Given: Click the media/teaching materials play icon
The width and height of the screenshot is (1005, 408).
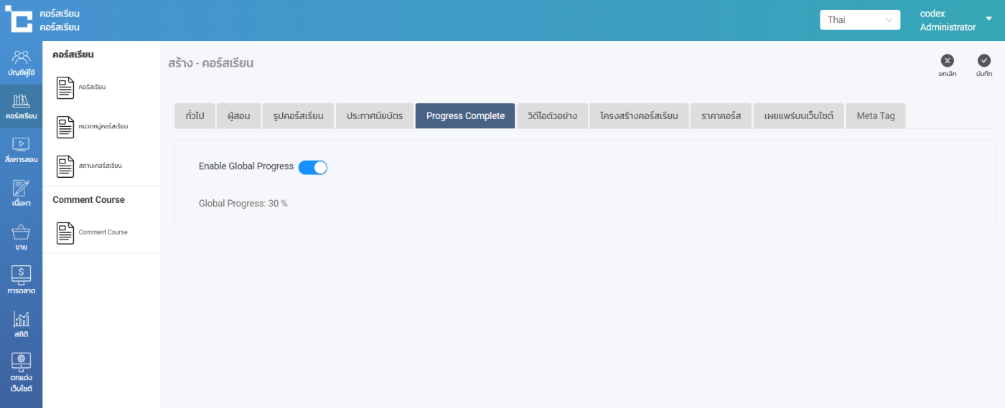Looking at the screenshot, I should coord(21,144).
